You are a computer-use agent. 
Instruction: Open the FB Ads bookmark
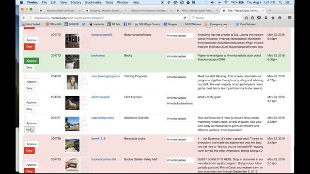coord(114,24)
